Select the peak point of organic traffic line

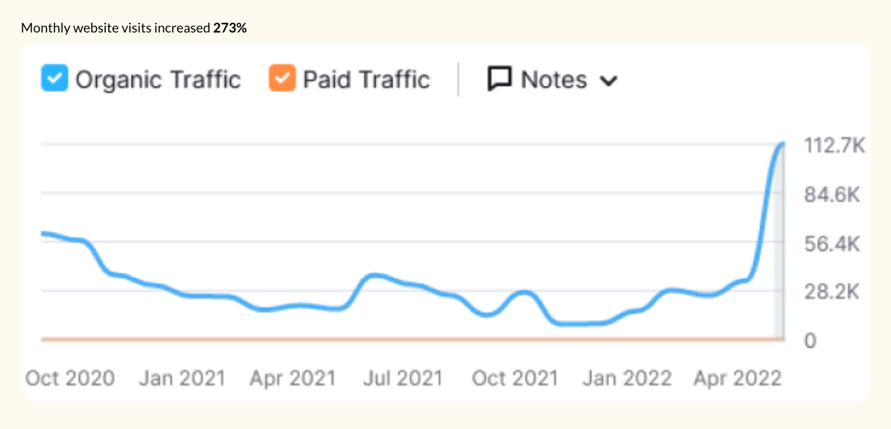[x=783, y=144]
